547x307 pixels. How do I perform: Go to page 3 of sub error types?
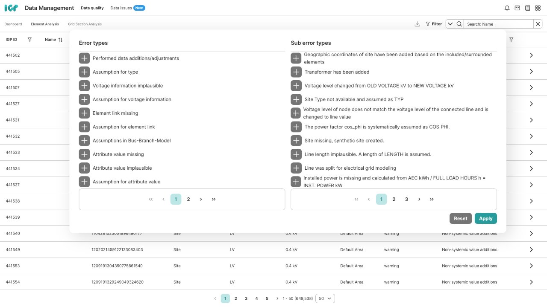pyautogui.click(x=406, y=199)
